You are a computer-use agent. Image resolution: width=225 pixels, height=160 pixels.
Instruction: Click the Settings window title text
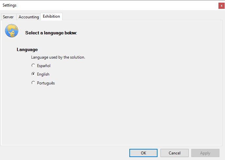[x=9, y=5]
